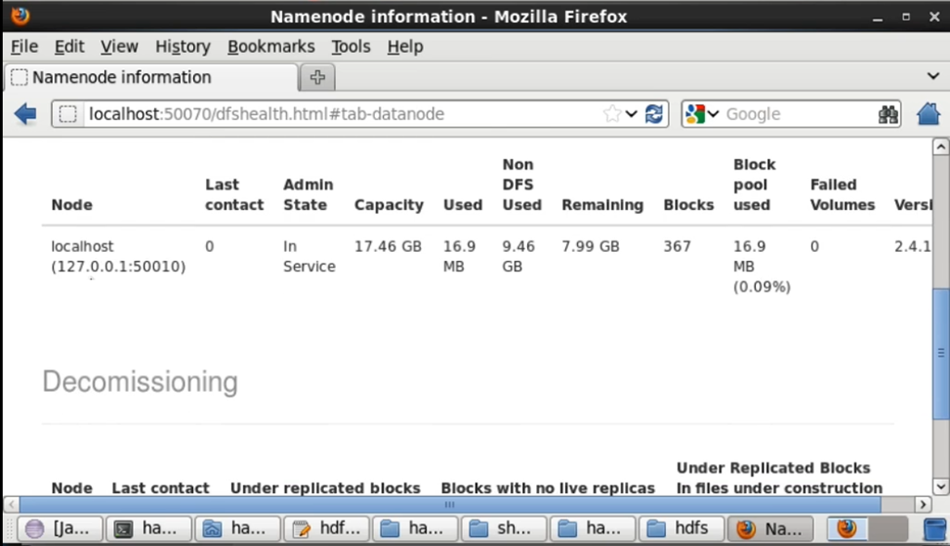Click the back arrow navigation button
The width and height of the screenshot is (950, 546).
click(x=25, y=114)
